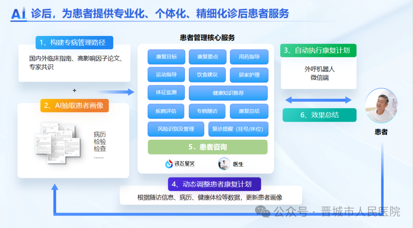Click the green 5、患者咨询 bar

coord(208,147)
